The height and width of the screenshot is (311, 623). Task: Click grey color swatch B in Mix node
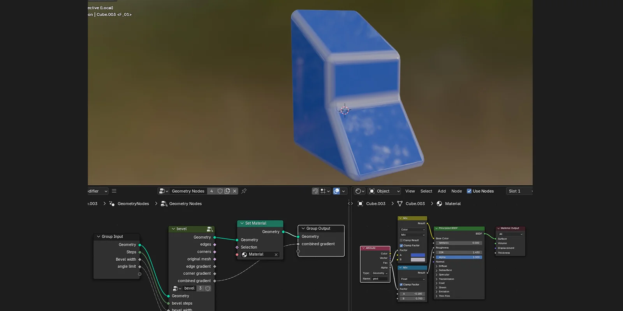pyautogui.click(x=418, y=260)
